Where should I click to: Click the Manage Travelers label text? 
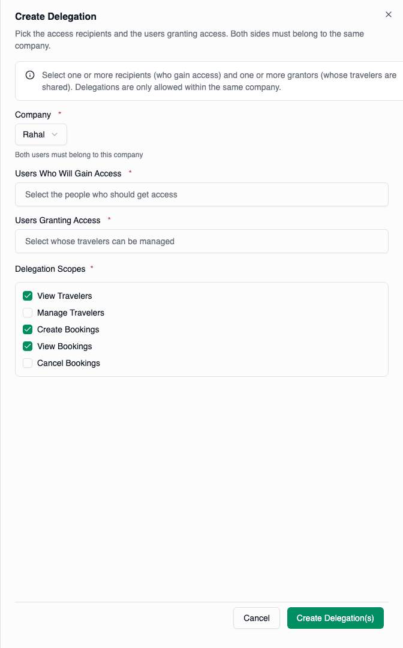(x=70, y=313)
